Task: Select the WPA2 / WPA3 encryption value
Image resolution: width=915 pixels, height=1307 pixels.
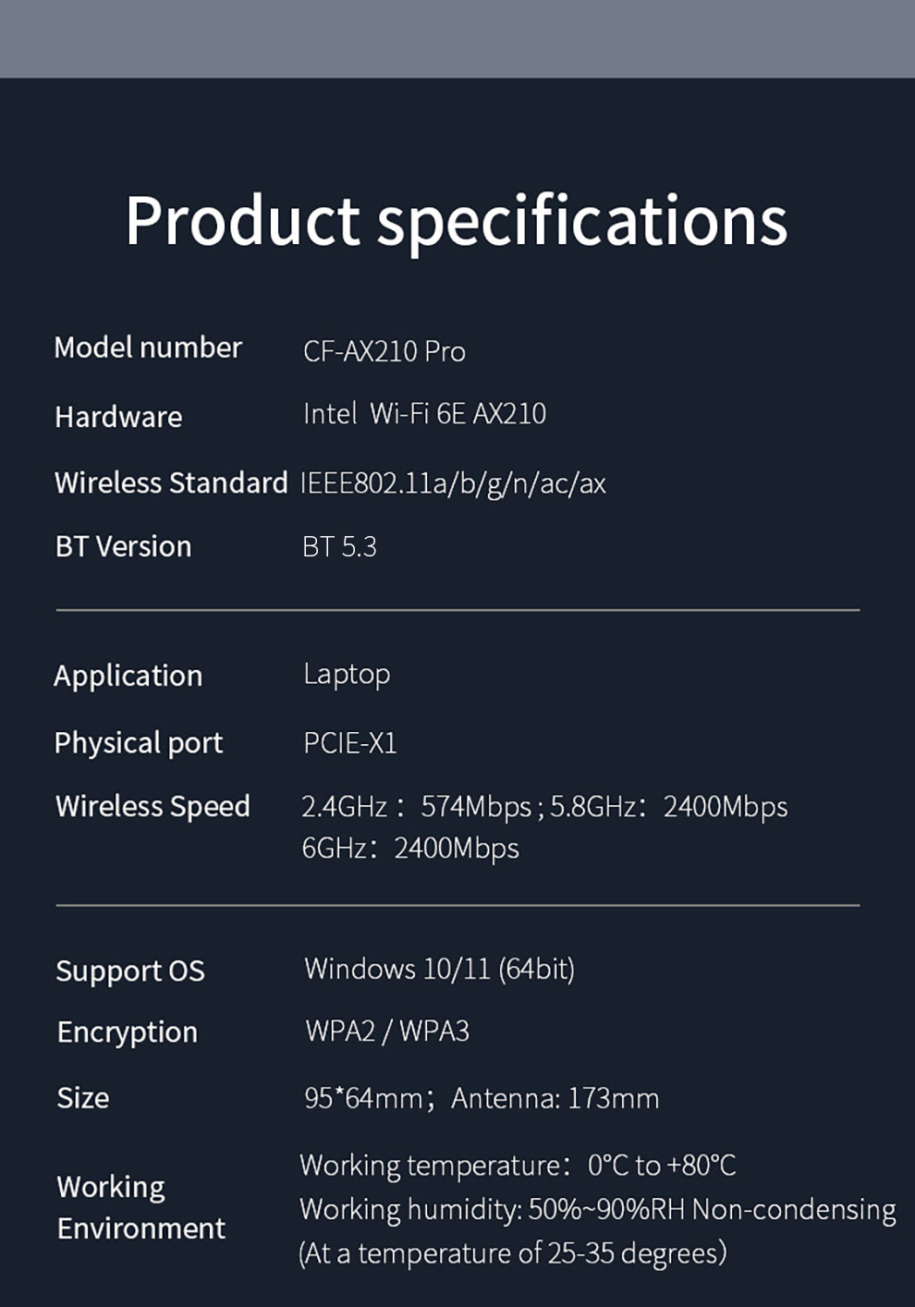Action: [387, 1031]
